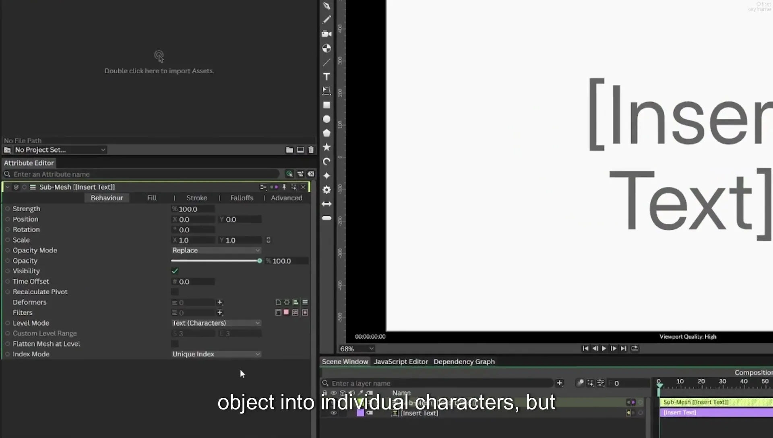Enable the Recalculate Pivot checkbox
Viewport: 773px width, 438px height.
tap(175, 292)
